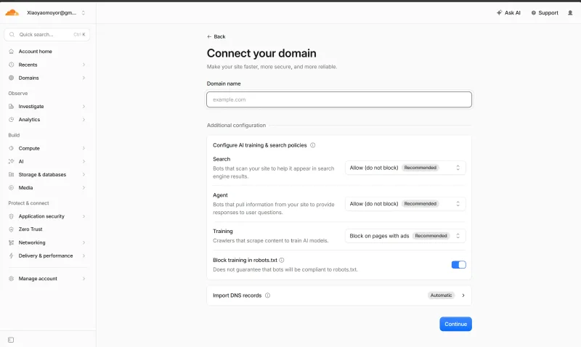Open Zero Trust menu item
581x347 pixels.
(x=47, y=229)
